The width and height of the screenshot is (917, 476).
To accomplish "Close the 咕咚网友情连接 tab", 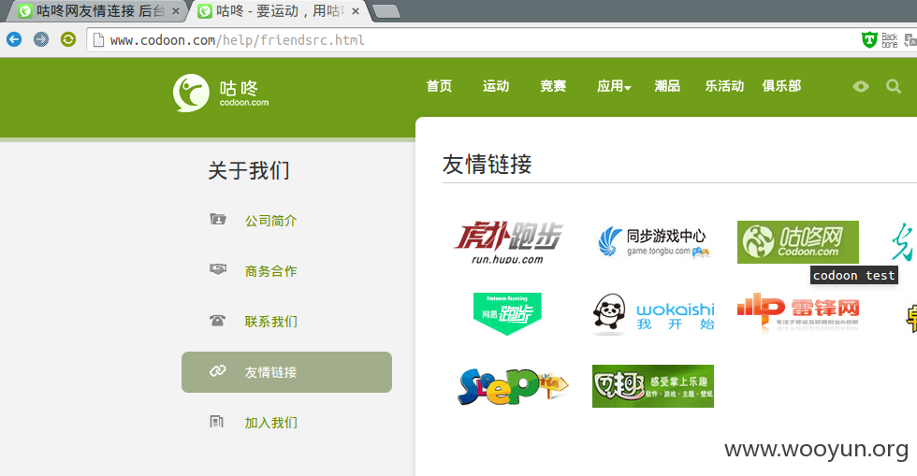I will click(x=176, y=11).
